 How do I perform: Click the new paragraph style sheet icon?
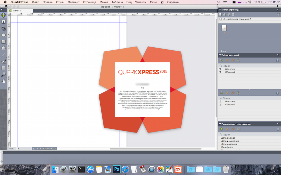(x=222, y=60)
